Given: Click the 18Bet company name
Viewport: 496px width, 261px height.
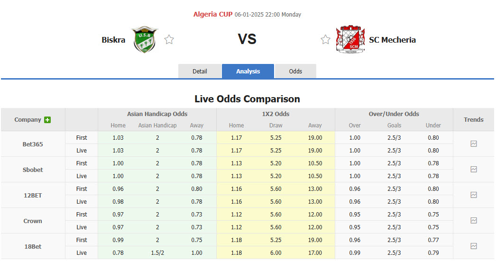Looking at the screenshot, I should tap(33, 246).
